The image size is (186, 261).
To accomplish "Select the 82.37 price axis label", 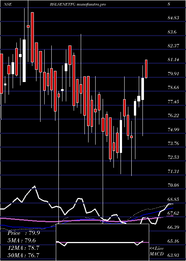I will click(173, 46).
